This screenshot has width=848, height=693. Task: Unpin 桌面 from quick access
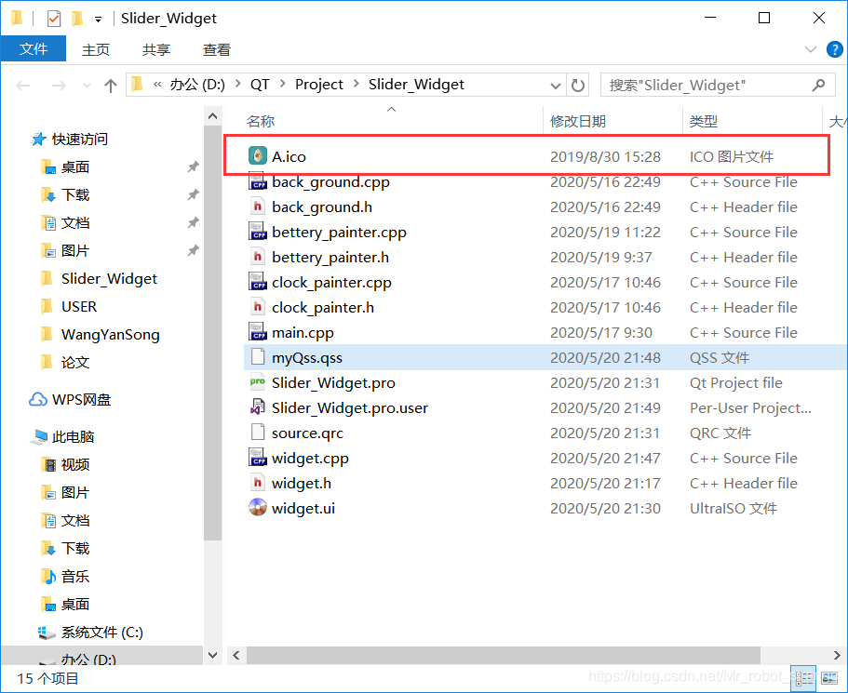[193, 167]
